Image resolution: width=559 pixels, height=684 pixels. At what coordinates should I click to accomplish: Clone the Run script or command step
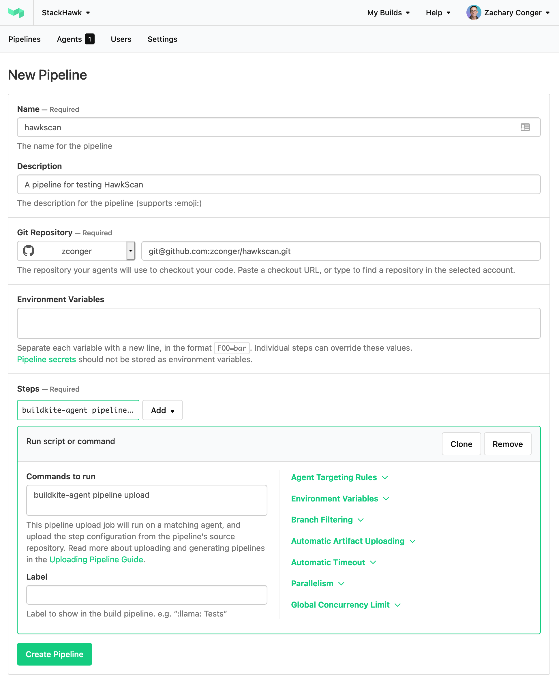click(x=461, y=444)
